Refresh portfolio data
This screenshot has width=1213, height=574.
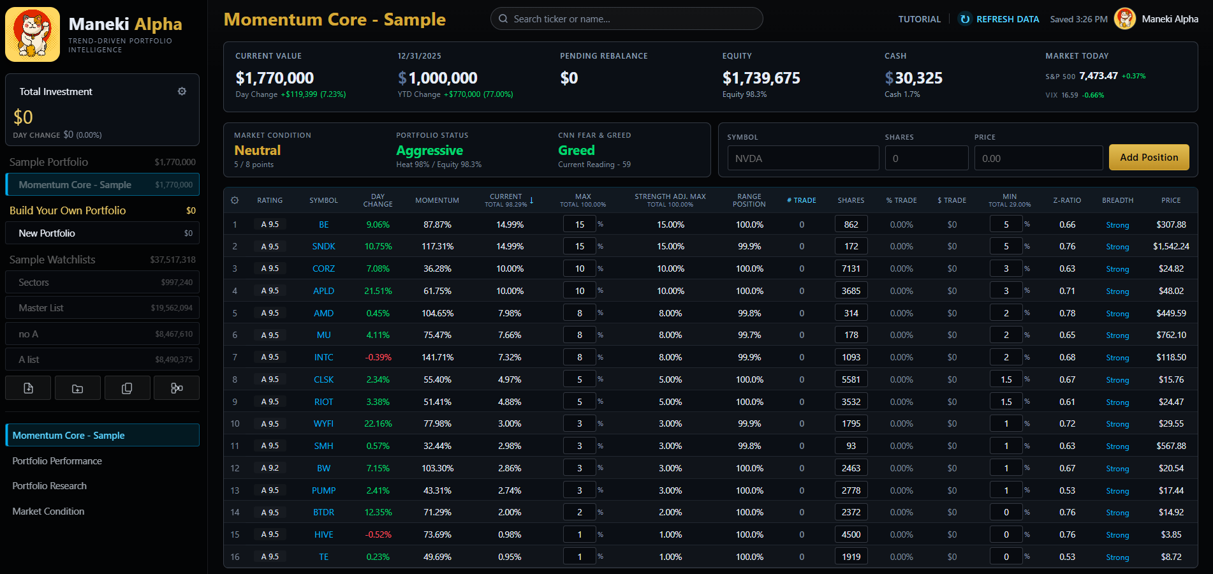[999, 19]
